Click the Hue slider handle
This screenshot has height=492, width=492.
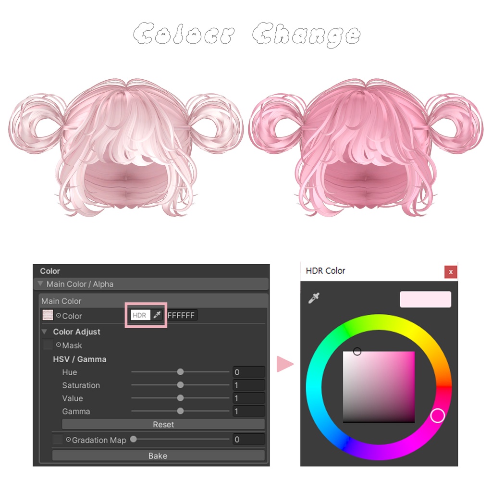click(x=181, y=372)
